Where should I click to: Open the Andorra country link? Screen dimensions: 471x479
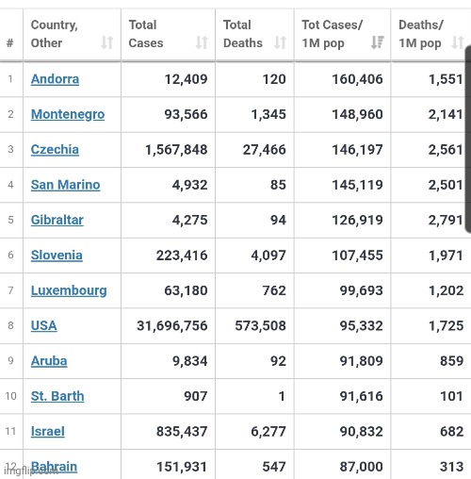click(x=55, y=79)
